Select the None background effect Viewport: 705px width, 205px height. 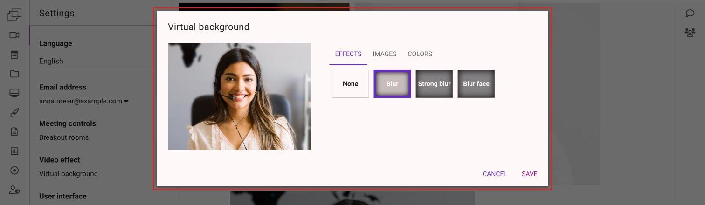click(x=350, y=84)
